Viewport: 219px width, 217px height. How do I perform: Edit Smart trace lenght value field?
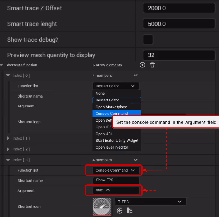tap(179, 24)
